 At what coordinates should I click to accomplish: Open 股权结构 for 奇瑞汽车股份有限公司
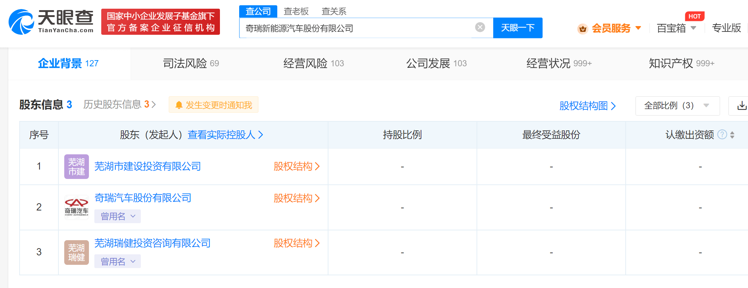pyautogui.click(x=297, y=198)
